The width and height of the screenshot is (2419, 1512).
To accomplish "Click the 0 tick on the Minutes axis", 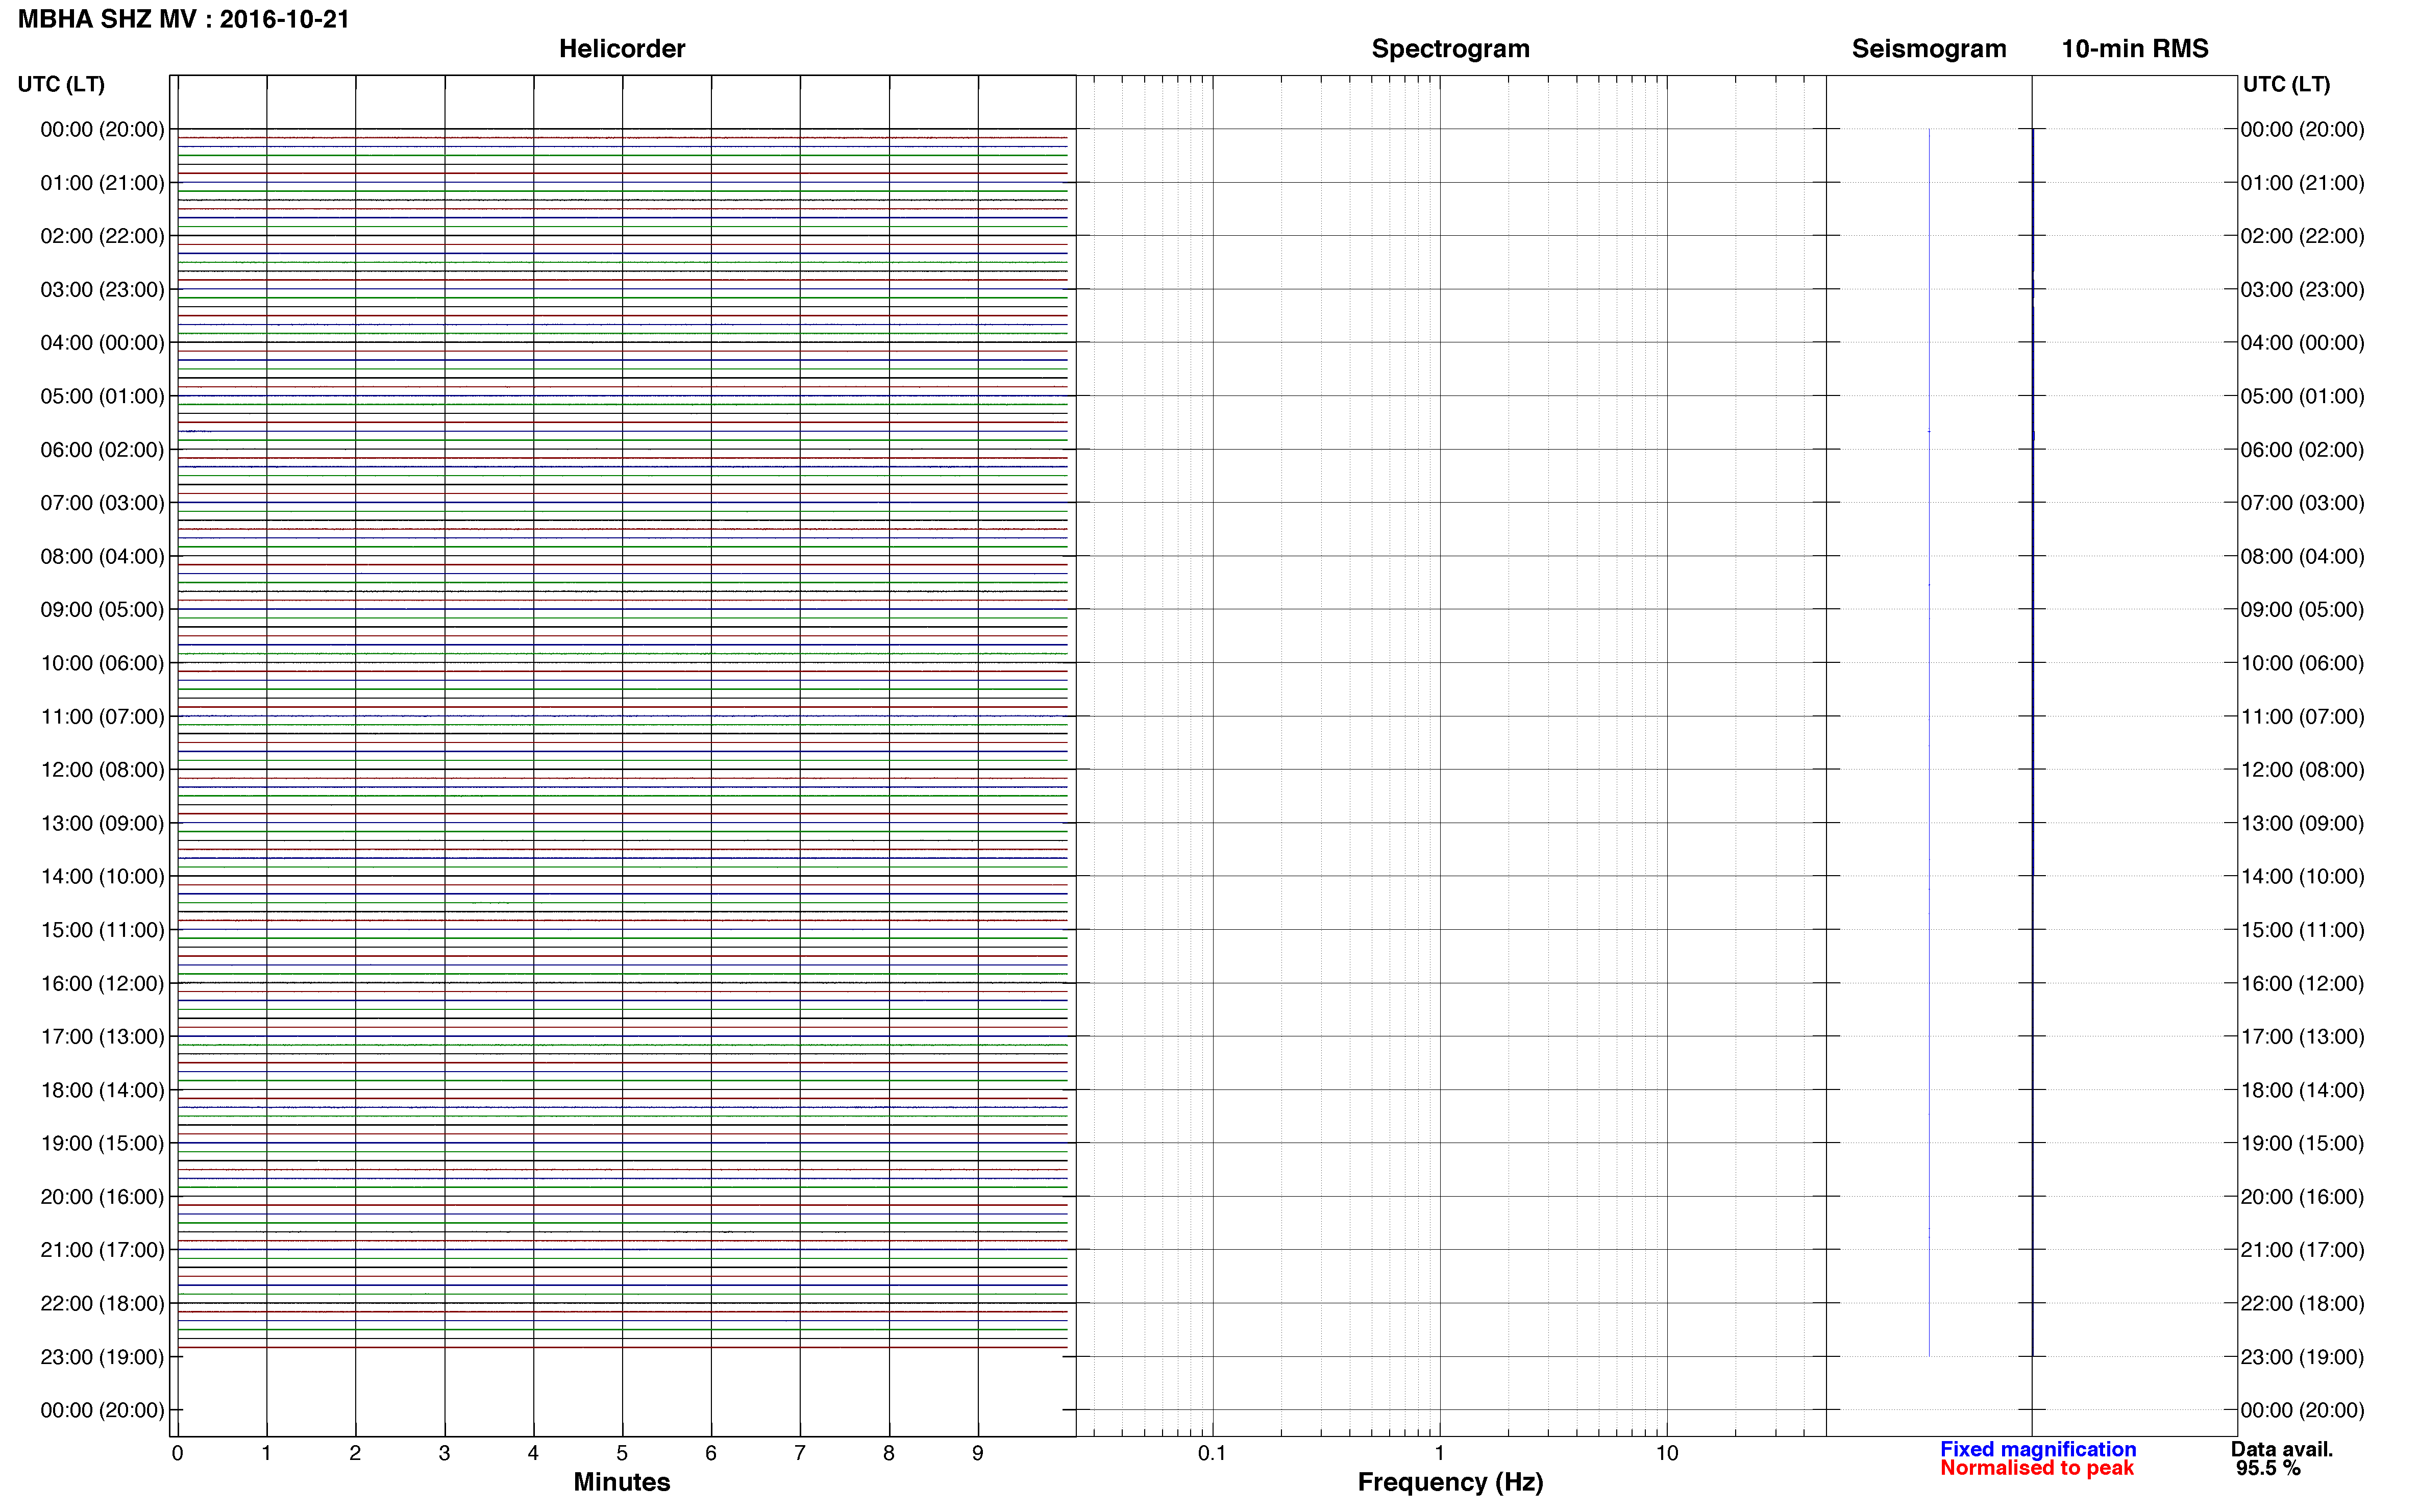I will coord(177,1453).
